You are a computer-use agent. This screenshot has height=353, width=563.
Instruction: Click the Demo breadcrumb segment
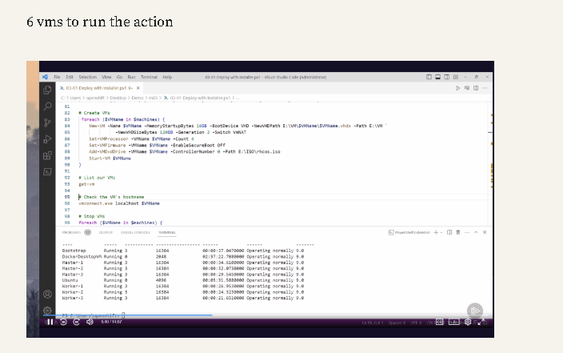point(138,98)
